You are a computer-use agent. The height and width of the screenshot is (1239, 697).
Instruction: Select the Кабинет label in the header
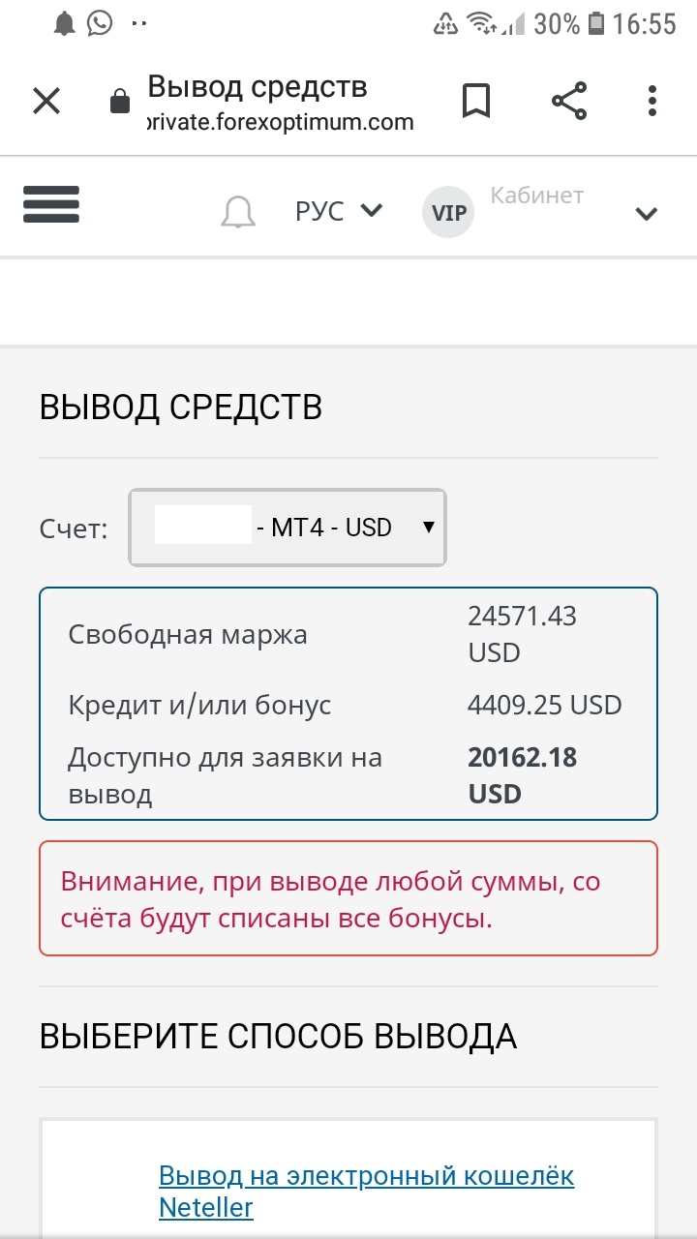pos(537,196)
